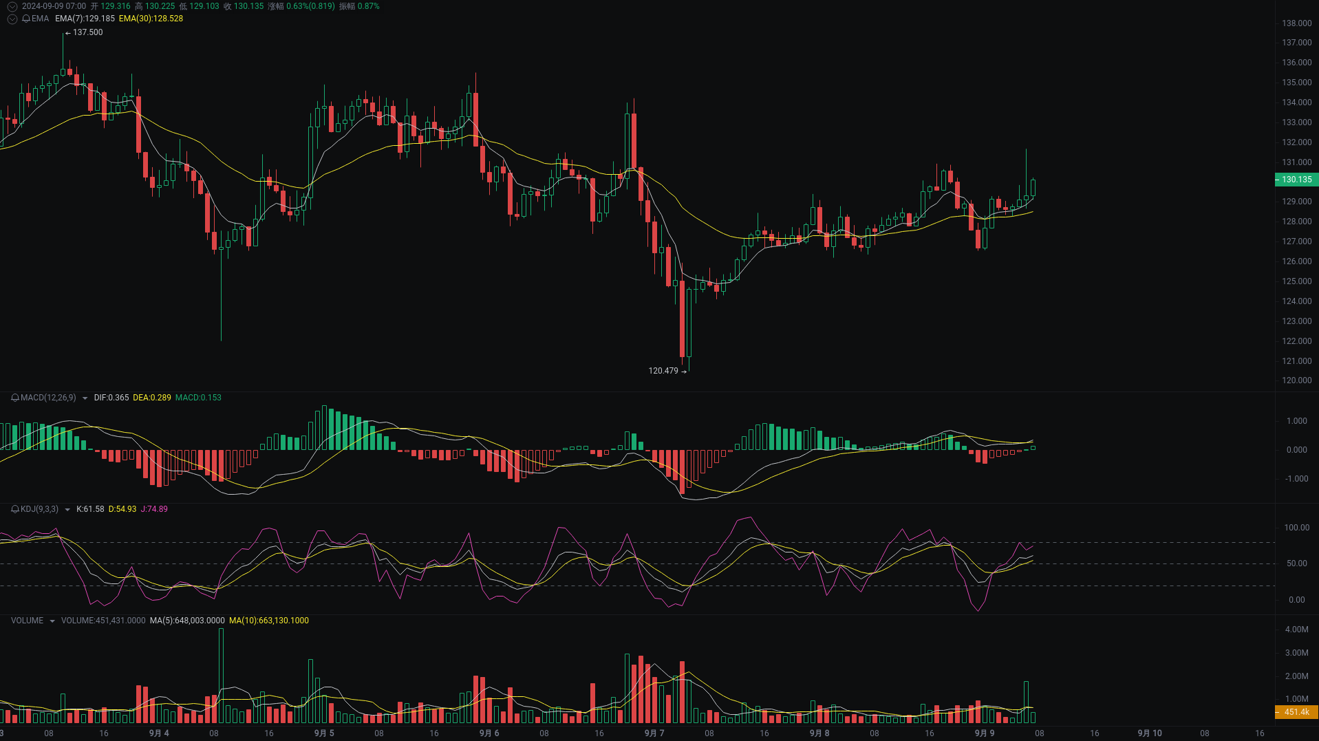
Task: Click the yellow MA(10):663,130.1000 label
Action: click(x=269, y=620)
